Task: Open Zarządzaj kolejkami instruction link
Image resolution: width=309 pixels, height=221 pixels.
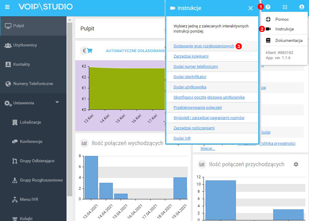Action: (x=191, y=56)
